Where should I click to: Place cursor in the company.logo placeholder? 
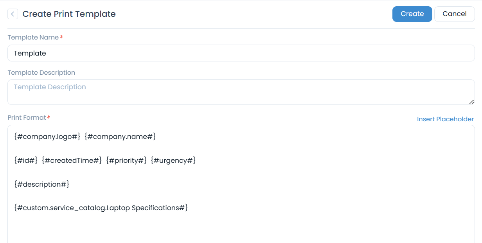(47, 137)
